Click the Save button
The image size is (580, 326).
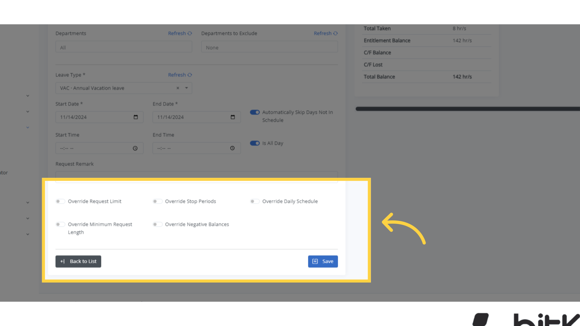323,261
